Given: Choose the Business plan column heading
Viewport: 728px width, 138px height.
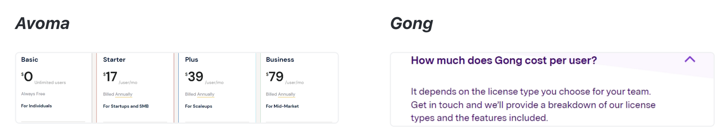Looking at the screenshot, I should [280, 60].
